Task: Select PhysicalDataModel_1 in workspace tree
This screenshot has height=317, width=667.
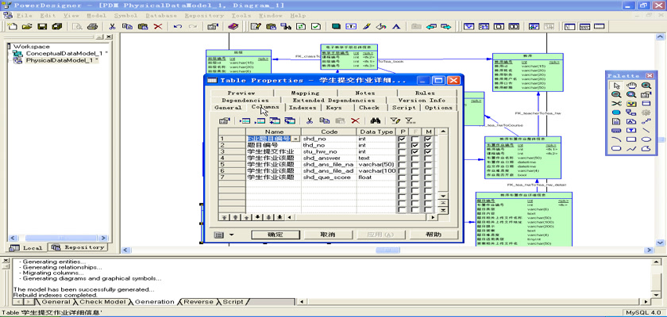Action: [x=62, y=60]
